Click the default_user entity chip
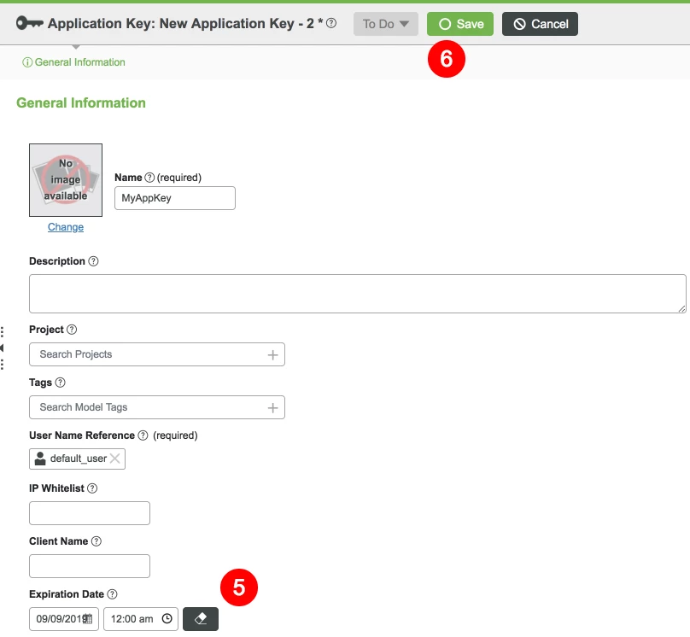This screenshot has height=637, width=690. coord(77,459)
